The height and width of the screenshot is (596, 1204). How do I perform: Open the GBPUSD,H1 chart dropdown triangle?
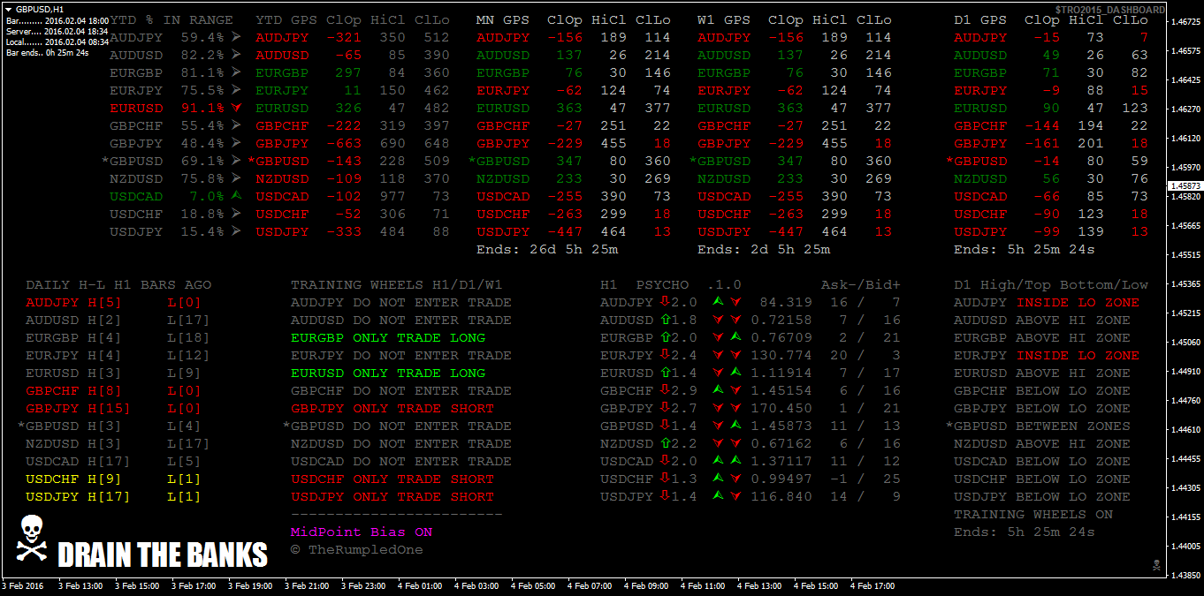click(9, 8)
